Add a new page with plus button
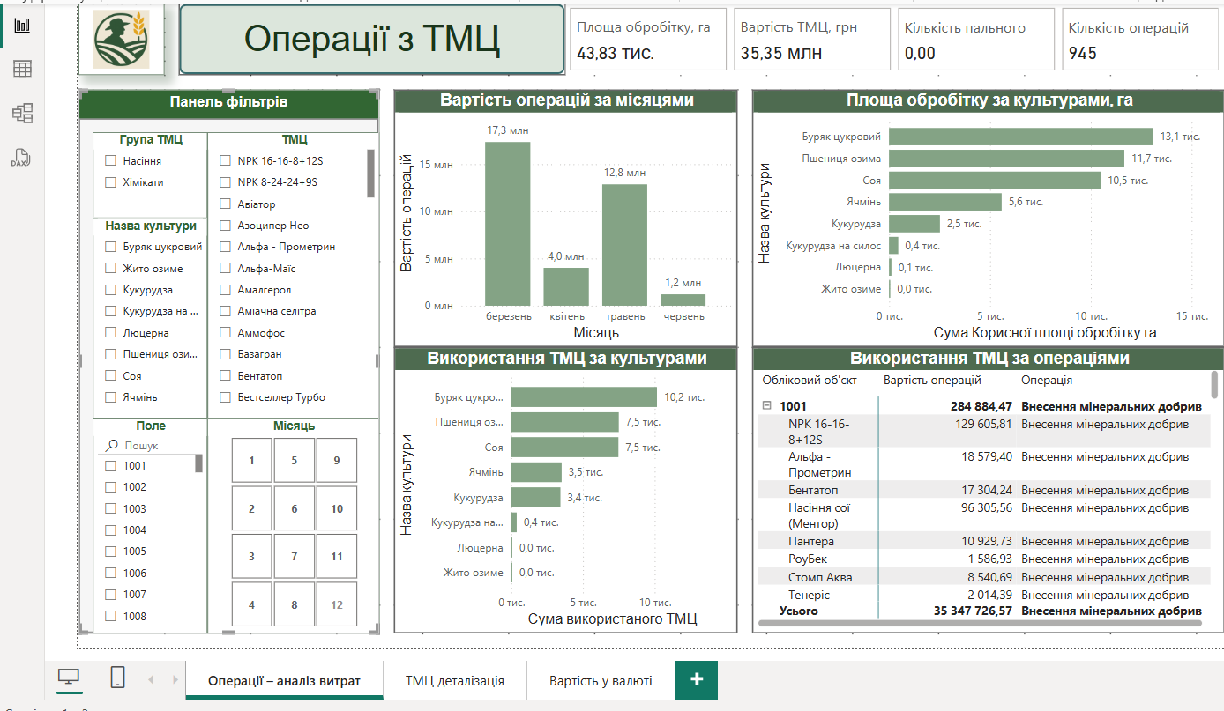 click(x=697, y=679)
